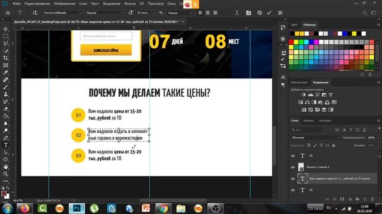Select the Crop tool
The height and width of the screenshot is (214, 382).
tap(5, 58)
